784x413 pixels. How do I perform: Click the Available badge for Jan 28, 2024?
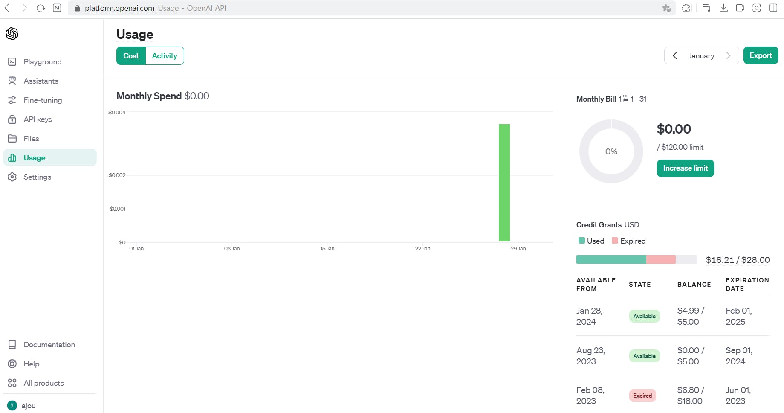(644, 316)
